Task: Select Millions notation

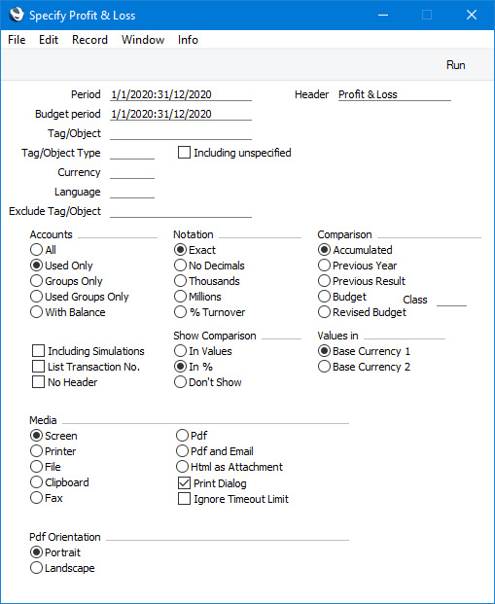Action: coord(180,297)
